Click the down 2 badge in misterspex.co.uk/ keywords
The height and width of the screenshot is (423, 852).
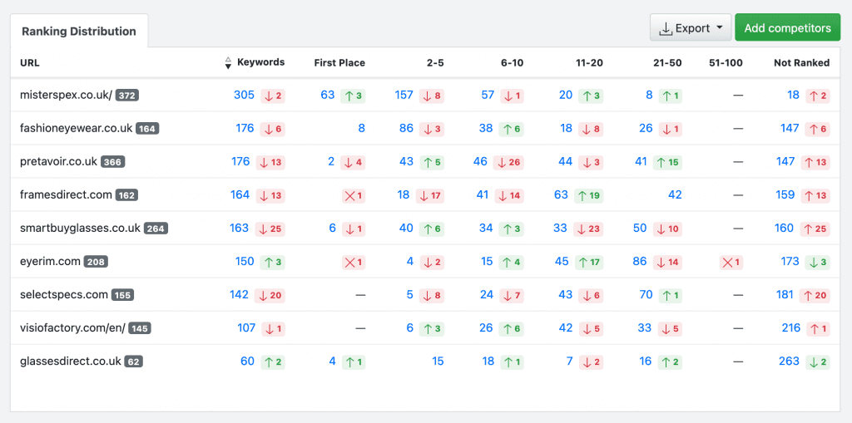pyautogui.click(x=273, y=96)
